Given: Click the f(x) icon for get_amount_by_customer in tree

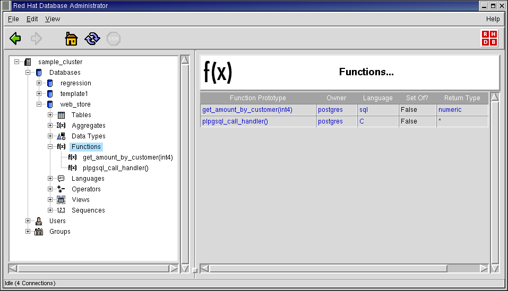Looking at the screenshot, I should pyautogui.click(x=72, y=157).
